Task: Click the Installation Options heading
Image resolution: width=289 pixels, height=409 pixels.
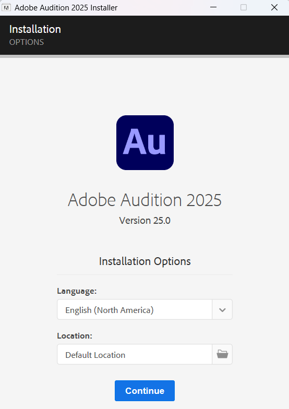Action: click(145, 261)
